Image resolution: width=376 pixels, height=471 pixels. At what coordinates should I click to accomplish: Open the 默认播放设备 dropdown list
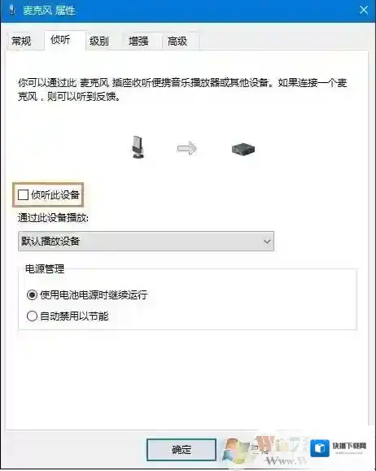[146, 242]
